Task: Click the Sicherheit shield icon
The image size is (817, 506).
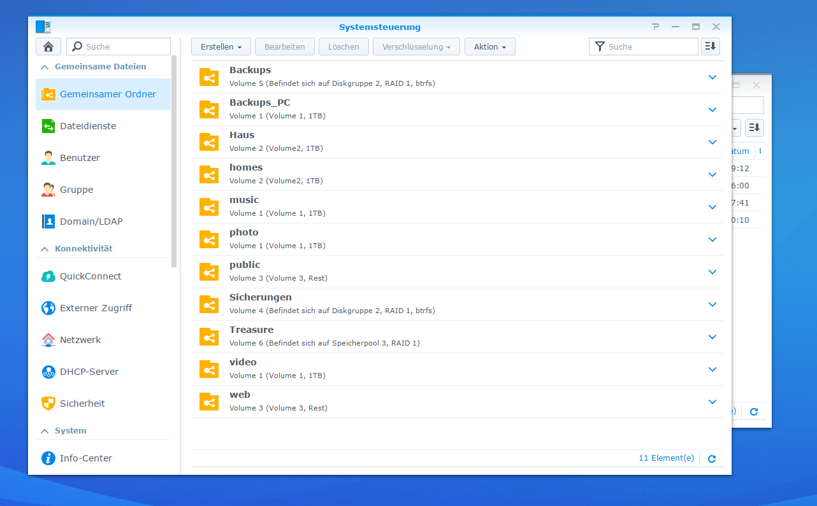Action: (48, 404)
